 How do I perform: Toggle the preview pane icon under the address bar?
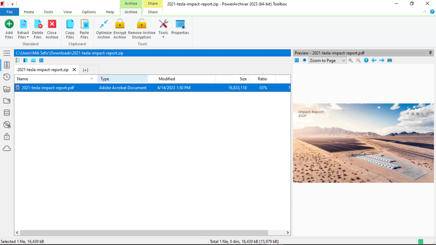tap(41, 60)
